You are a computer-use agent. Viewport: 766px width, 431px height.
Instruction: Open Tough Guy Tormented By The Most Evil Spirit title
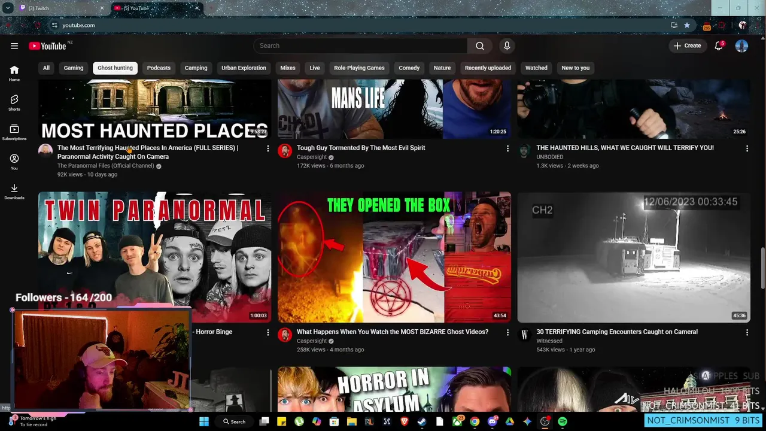361,148
